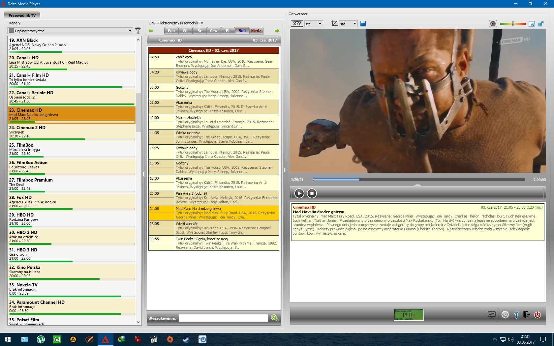Open the statistics monitor icon
This screenshot has height=346, width=554.
(x=492, y=315)
